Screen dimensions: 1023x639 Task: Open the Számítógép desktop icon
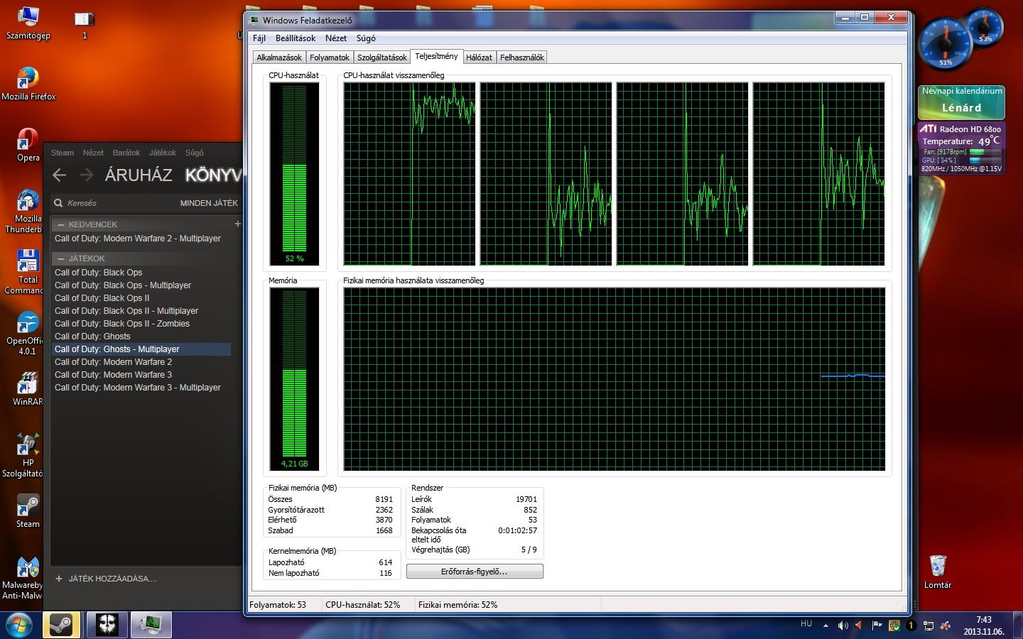pos(28,22)
